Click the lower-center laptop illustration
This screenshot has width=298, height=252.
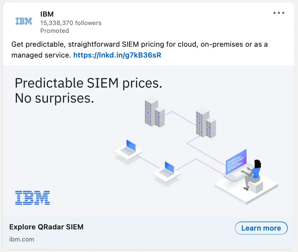pos(167,172)
